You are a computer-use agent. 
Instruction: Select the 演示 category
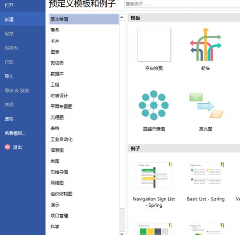pos(84,205)
